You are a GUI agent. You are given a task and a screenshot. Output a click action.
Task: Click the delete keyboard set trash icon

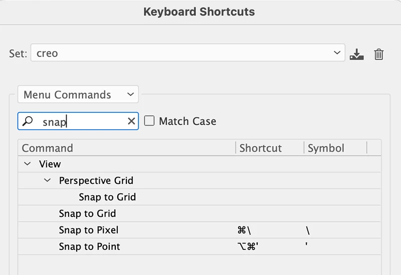[379, 54]
